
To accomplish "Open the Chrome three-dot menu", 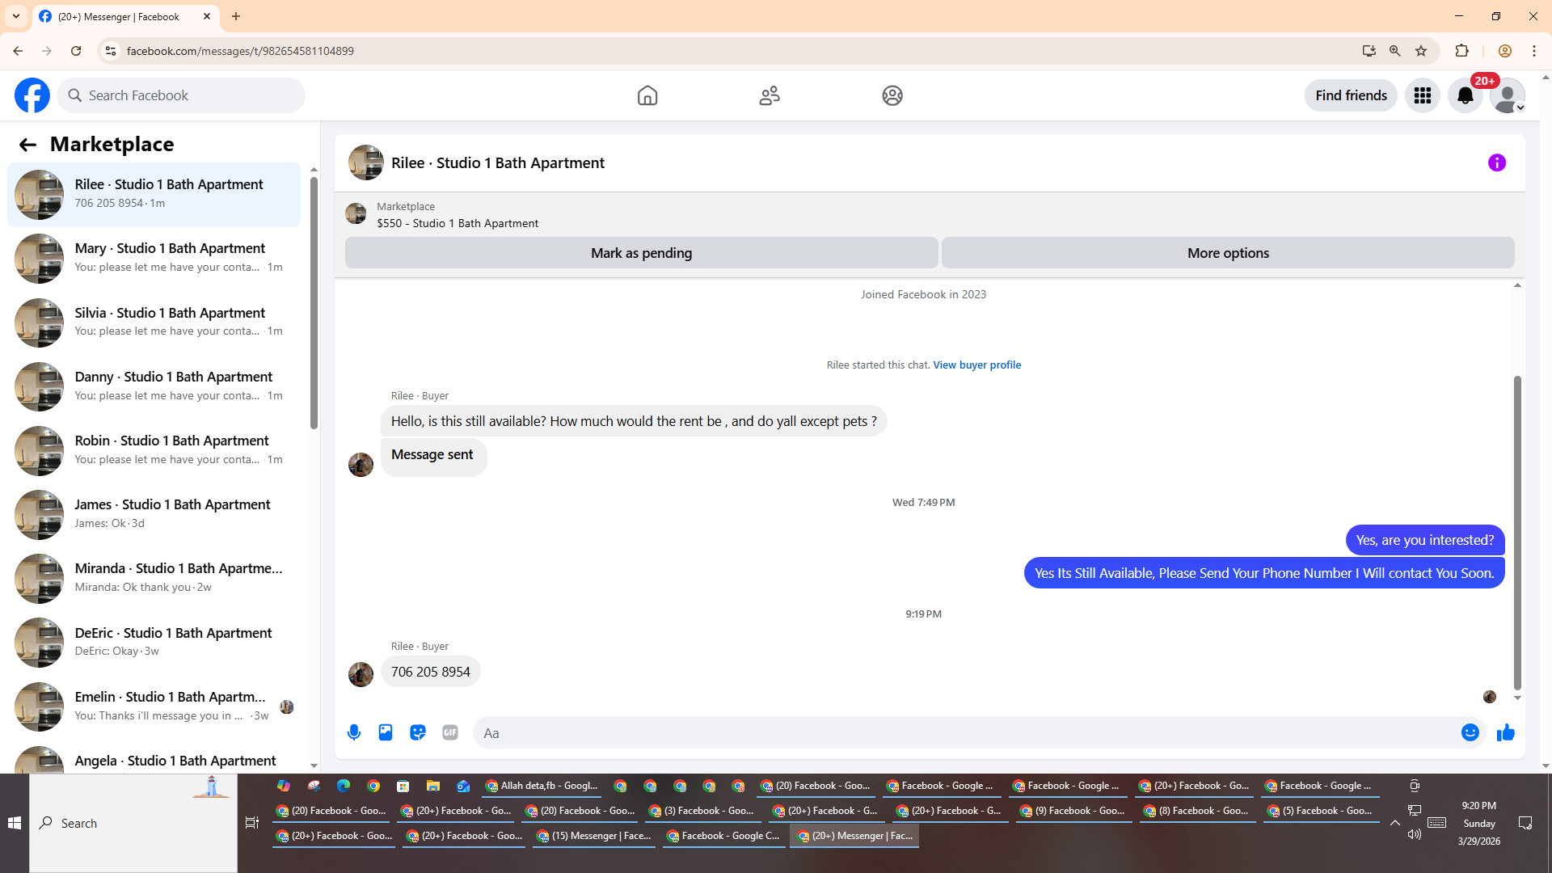I will click(x=1534, y=51).
